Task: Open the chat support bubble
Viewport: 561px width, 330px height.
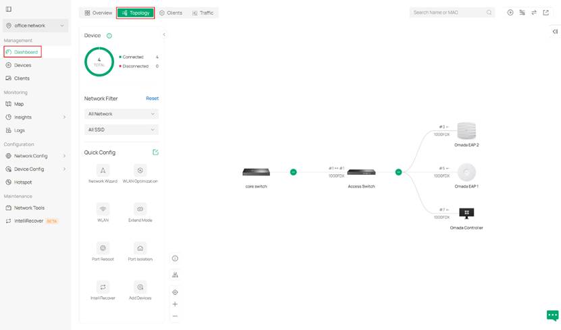Action: [x=552, y=315]
